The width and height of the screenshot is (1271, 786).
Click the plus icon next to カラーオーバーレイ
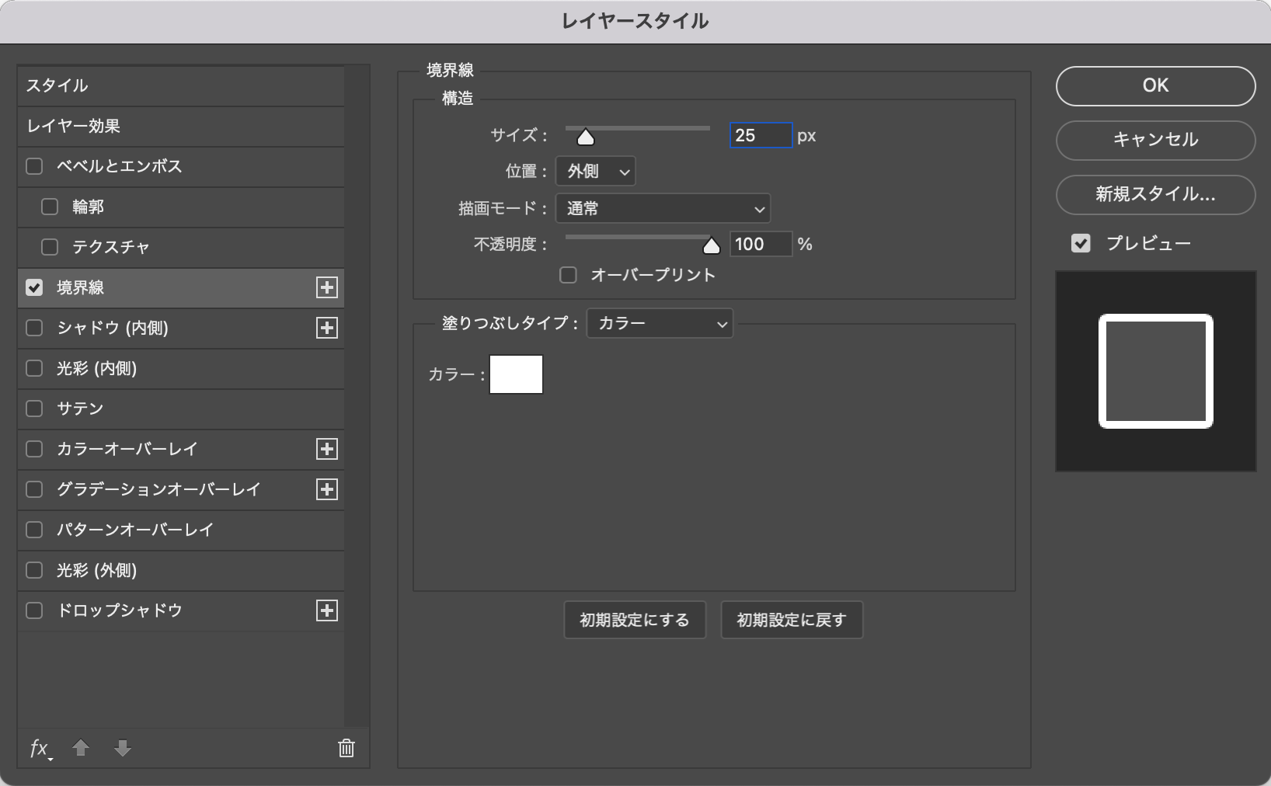327,449
